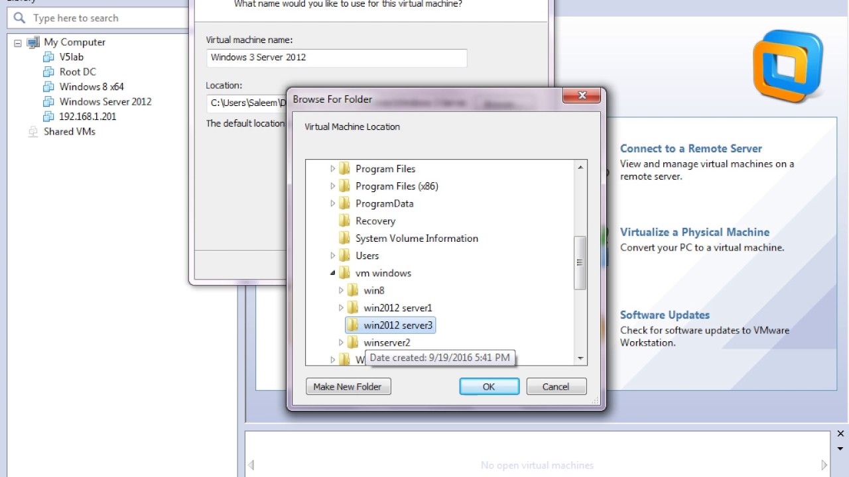Click the System Volume Information folder icon
This screenshot has width=849, height=477.
[344, 238]
